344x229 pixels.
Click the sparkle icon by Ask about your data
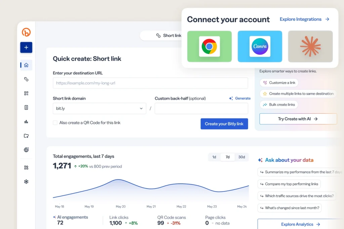click(260, 160)
